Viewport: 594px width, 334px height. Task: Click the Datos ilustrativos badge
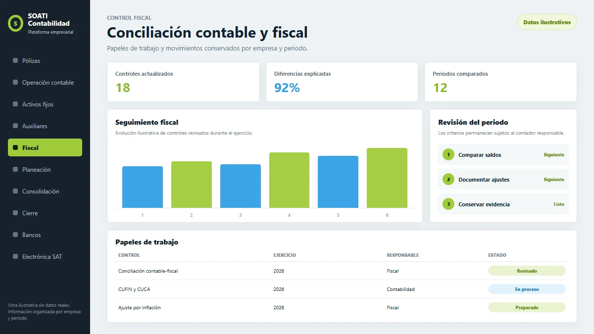547,22
